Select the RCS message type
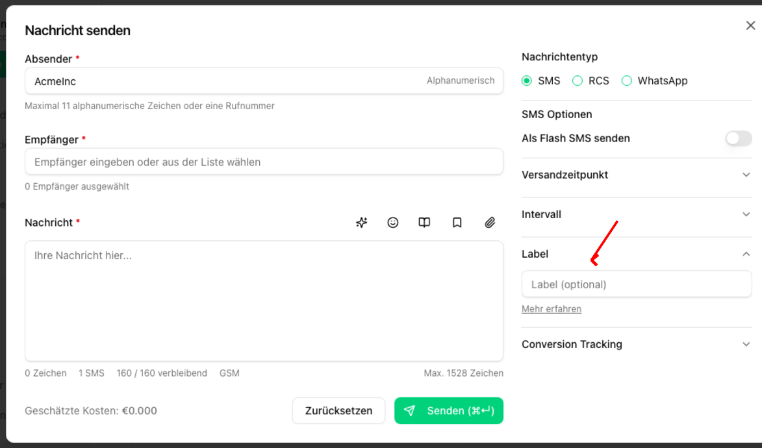The height and width of the screenshot is (448, 762). [x=578, y=81]
